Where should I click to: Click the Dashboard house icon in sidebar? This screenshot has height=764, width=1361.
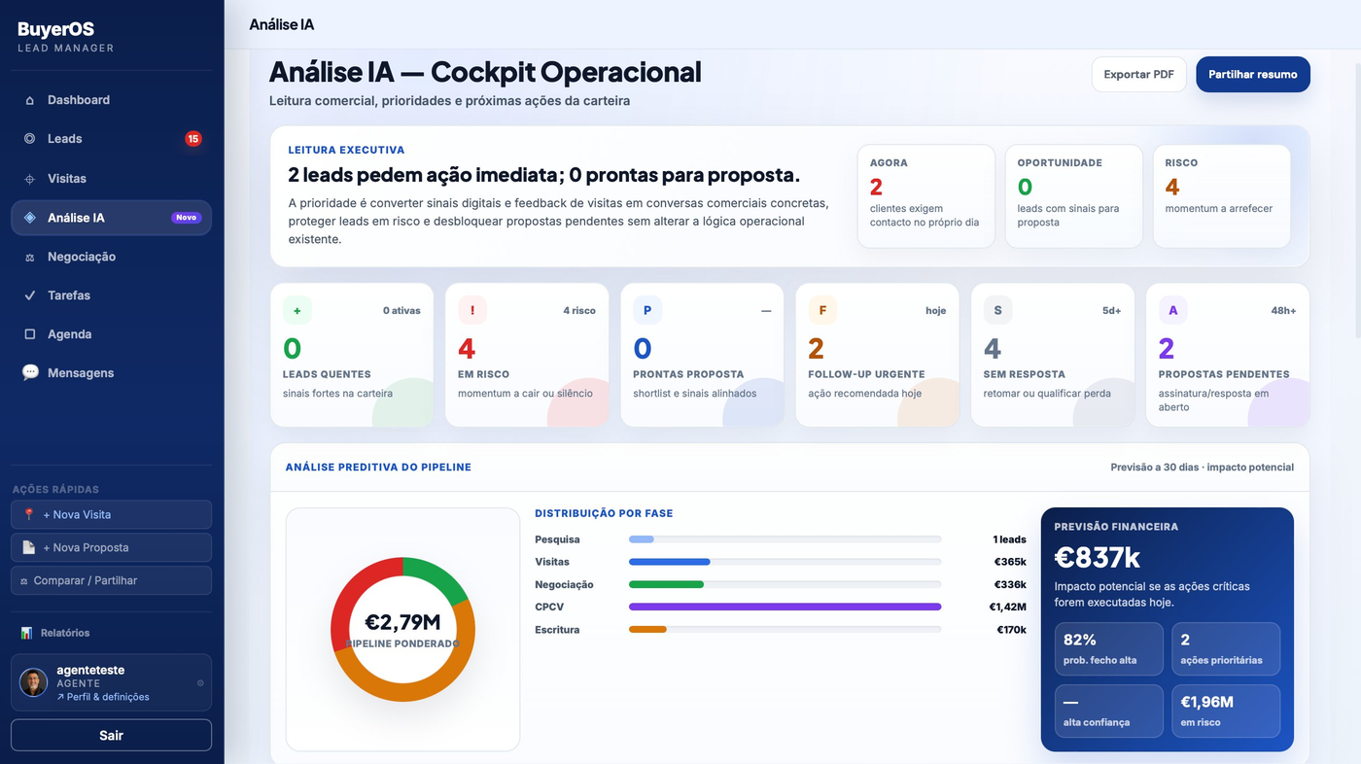coord(30,100)
